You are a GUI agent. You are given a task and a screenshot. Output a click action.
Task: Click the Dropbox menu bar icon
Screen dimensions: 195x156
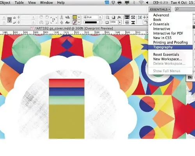tap(113, 2)
